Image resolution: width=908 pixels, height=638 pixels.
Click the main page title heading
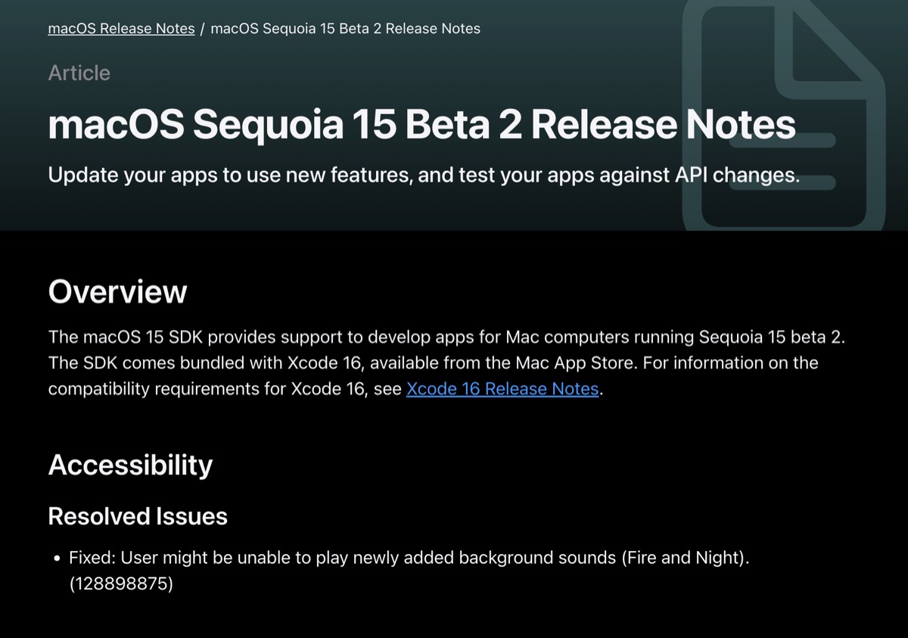tap(421, 125)
